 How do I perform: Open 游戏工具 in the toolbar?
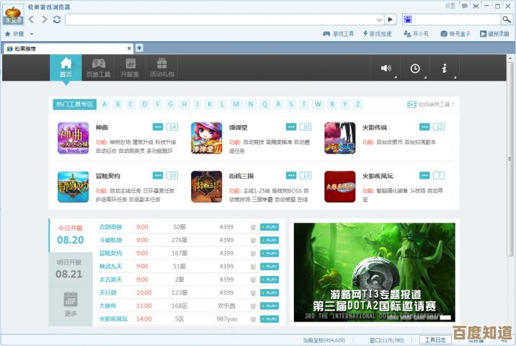click(338, 34)
